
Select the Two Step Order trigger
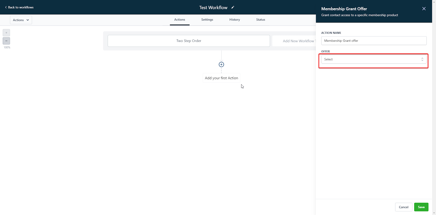click(x=189, y=41)
